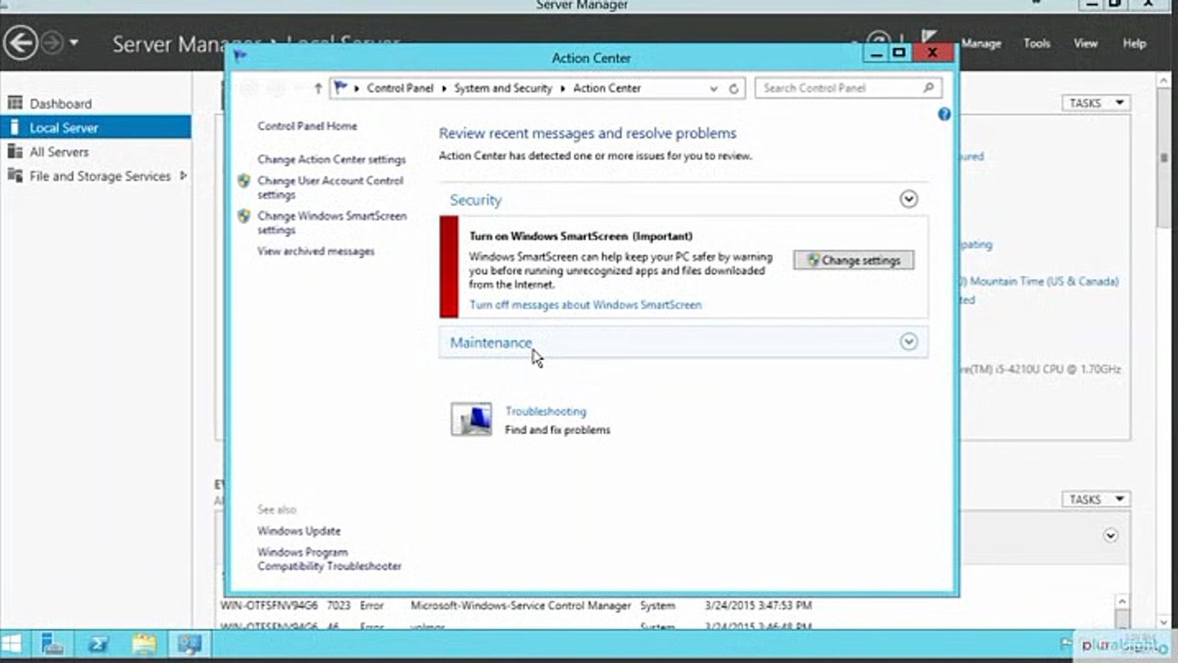Open PowerShell from the taskbar

[99, 645]
